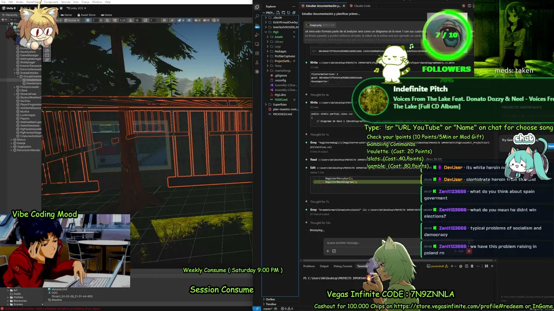Viewport: 554px width, 311px height.
Task: Open Unity Component menu
Action: point(51,2)
